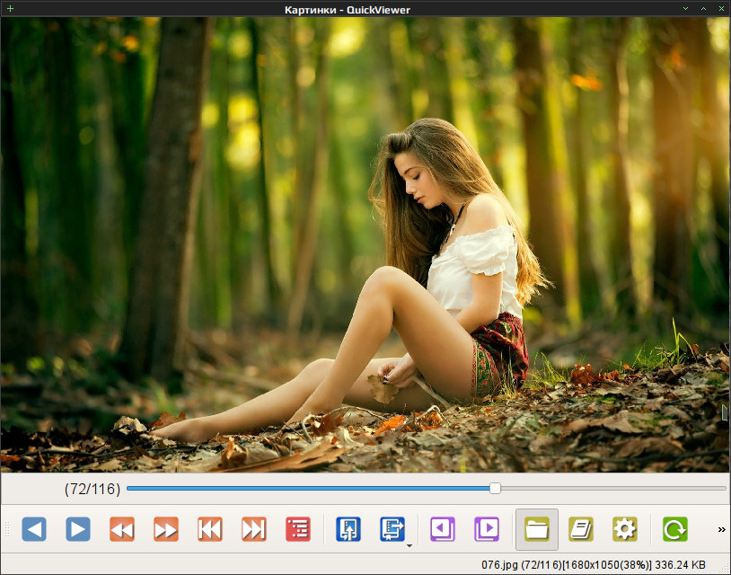Close the QuickViewer window
The width and height of the screenshot is (731, 575).
coord(721,8)
